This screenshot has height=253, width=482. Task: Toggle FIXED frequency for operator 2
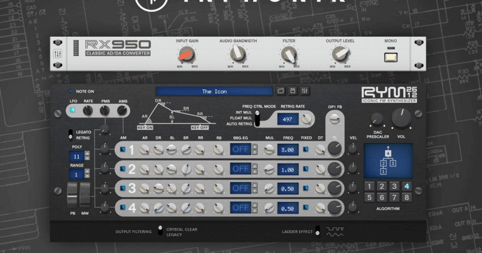pos(305,169)
